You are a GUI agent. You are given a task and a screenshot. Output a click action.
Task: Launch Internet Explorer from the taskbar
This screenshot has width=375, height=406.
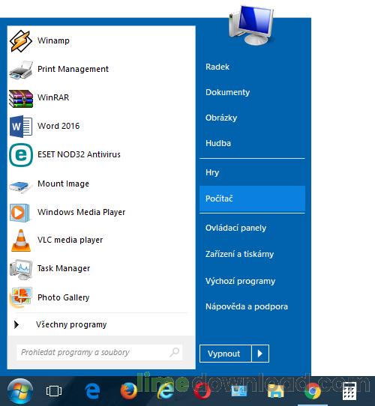pos(166,391)
